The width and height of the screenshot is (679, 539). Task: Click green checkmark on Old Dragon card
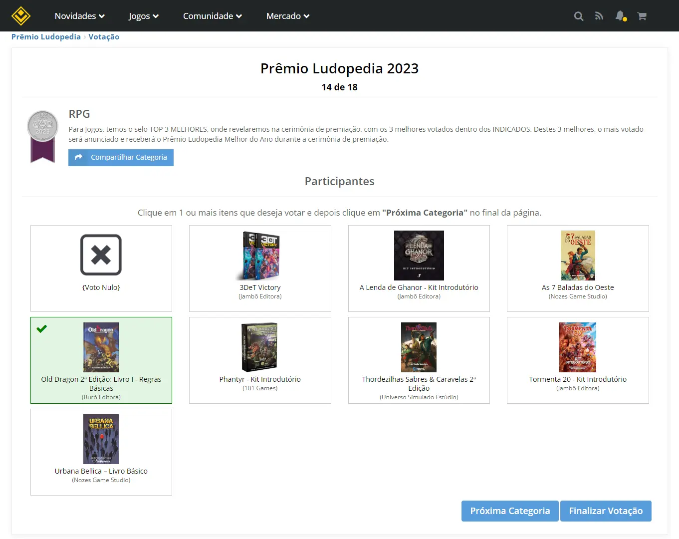[42, 328]
